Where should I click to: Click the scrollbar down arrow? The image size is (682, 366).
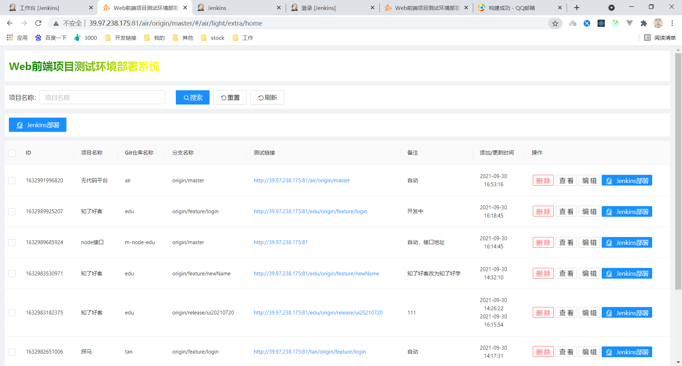(x=678, y=362)
